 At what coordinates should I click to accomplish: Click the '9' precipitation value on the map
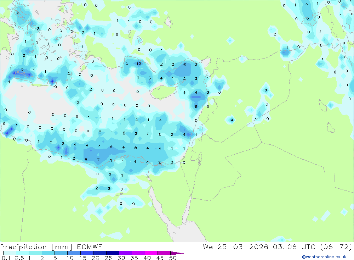pos(86,159)
